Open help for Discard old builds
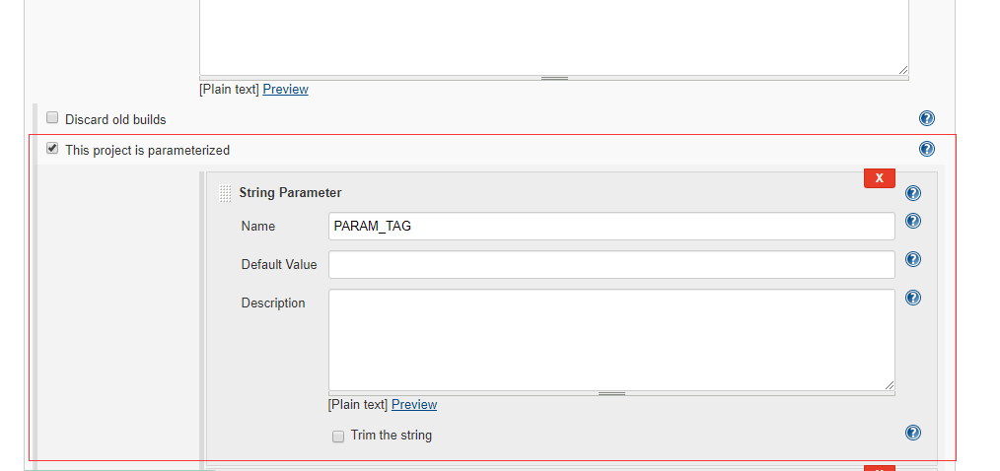 926,119
